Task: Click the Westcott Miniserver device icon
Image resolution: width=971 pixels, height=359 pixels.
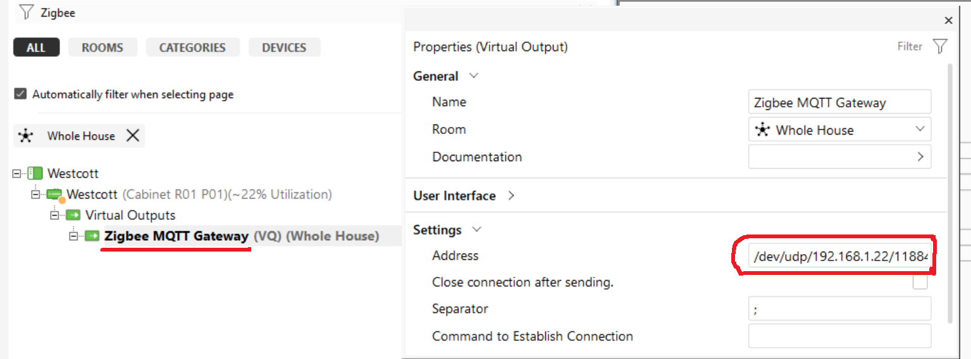Action: 56,195
